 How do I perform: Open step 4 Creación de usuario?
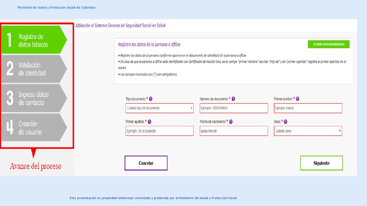(34, 127)
